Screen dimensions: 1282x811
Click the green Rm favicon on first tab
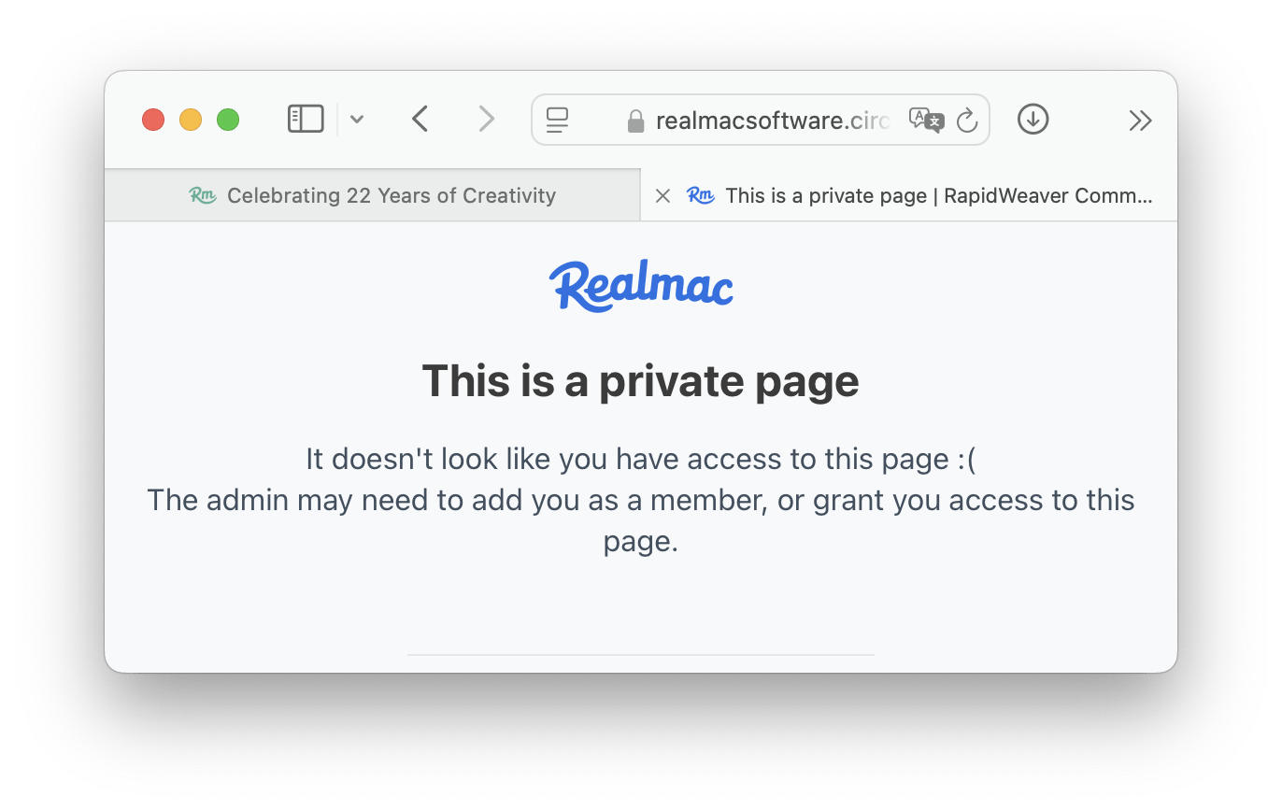click(x=203, y=195)
